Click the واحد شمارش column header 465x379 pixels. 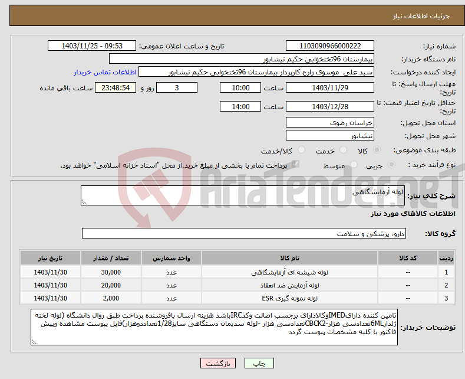(x=172, y=258)
